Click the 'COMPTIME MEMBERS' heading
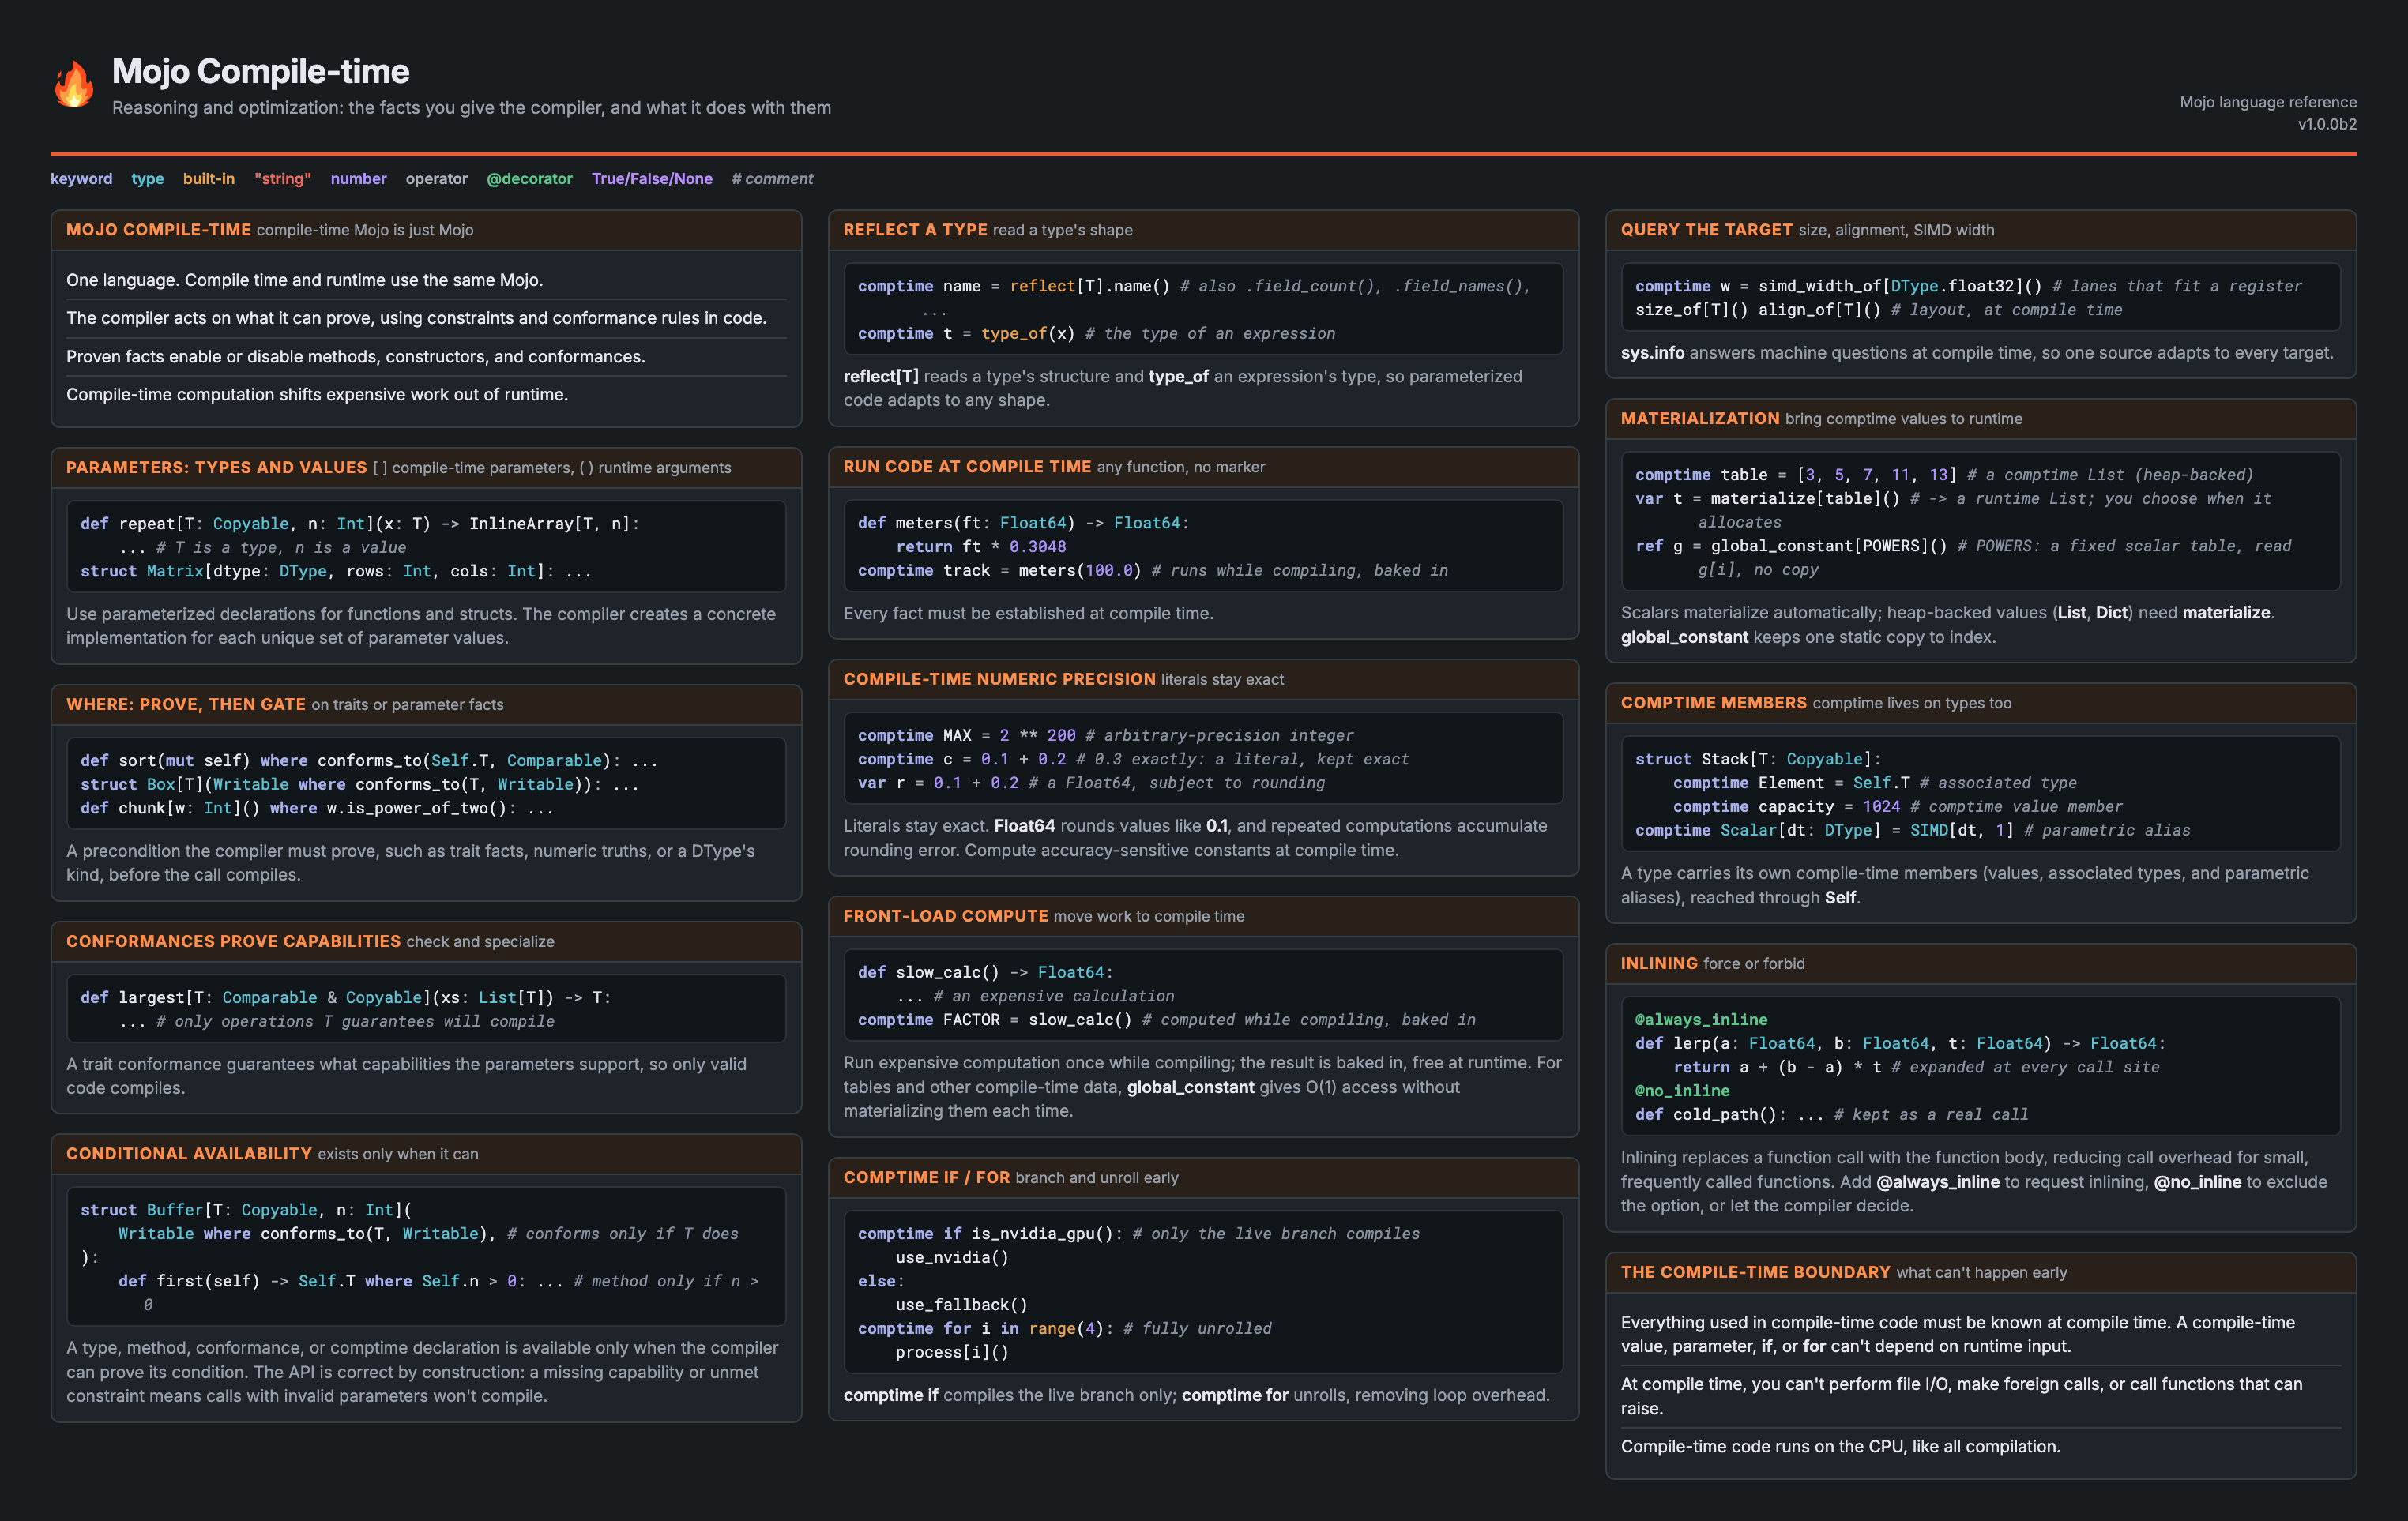This screenshot has width=2408, height=1521. 1713,704
